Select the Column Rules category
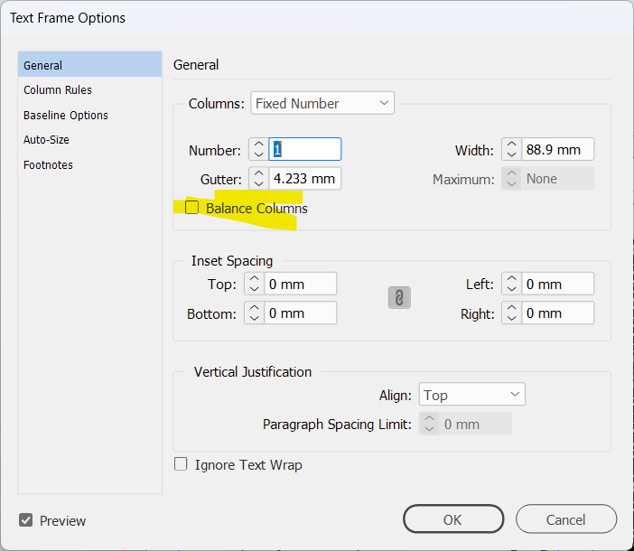Viewport: 634px width, 551px height. pyautogui.click(x=58, y=90)
